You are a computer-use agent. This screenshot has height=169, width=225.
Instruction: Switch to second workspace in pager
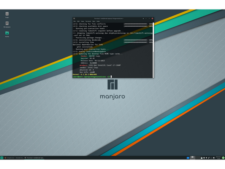[198, 158]
